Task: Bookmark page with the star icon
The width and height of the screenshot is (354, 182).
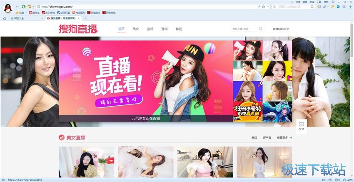Action: pos(263,7)
